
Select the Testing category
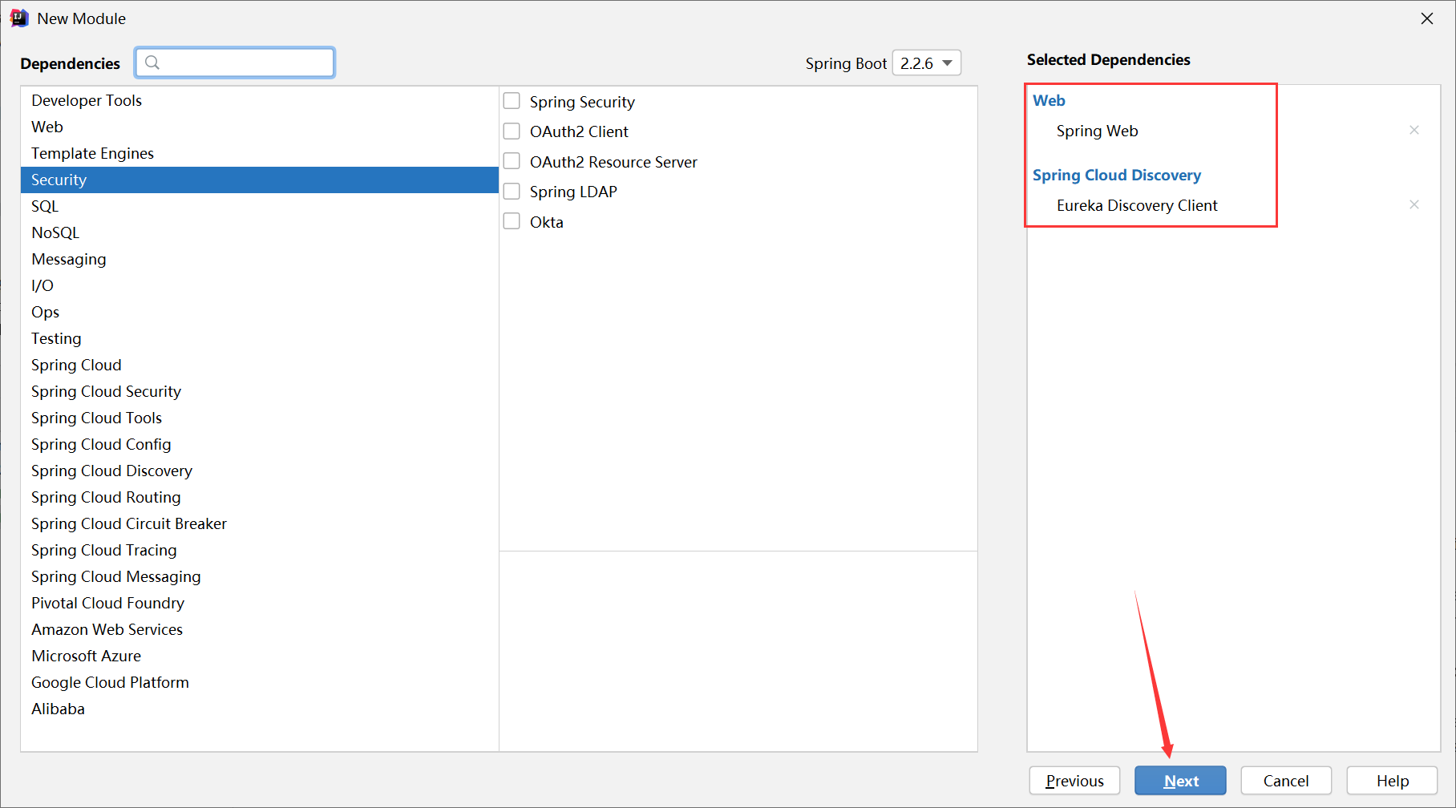pos(260,338)
